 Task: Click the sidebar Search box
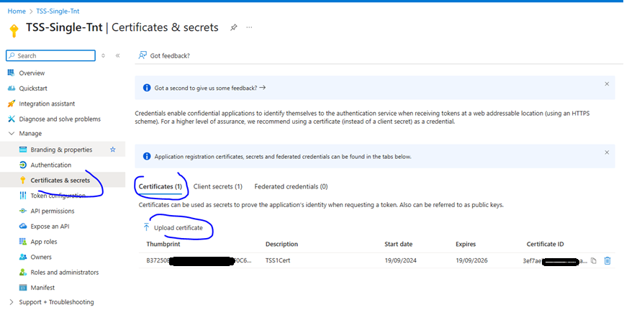click(50, 55)
